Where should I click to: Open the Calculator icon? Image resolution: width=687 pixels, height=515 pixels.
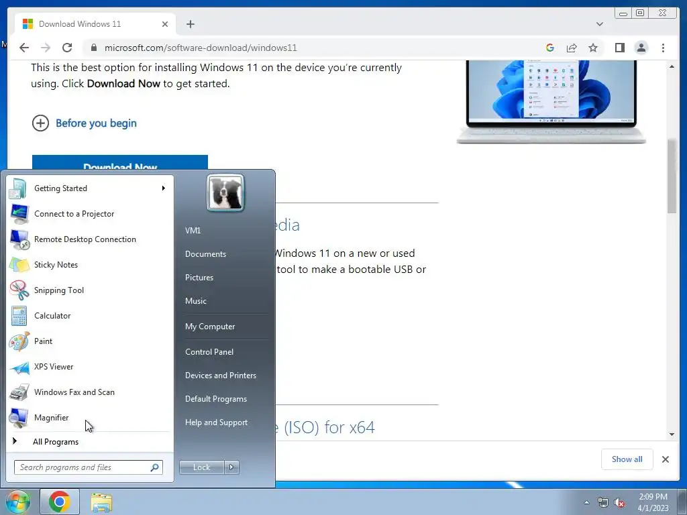pyautogui.click(x=18, y=316)
